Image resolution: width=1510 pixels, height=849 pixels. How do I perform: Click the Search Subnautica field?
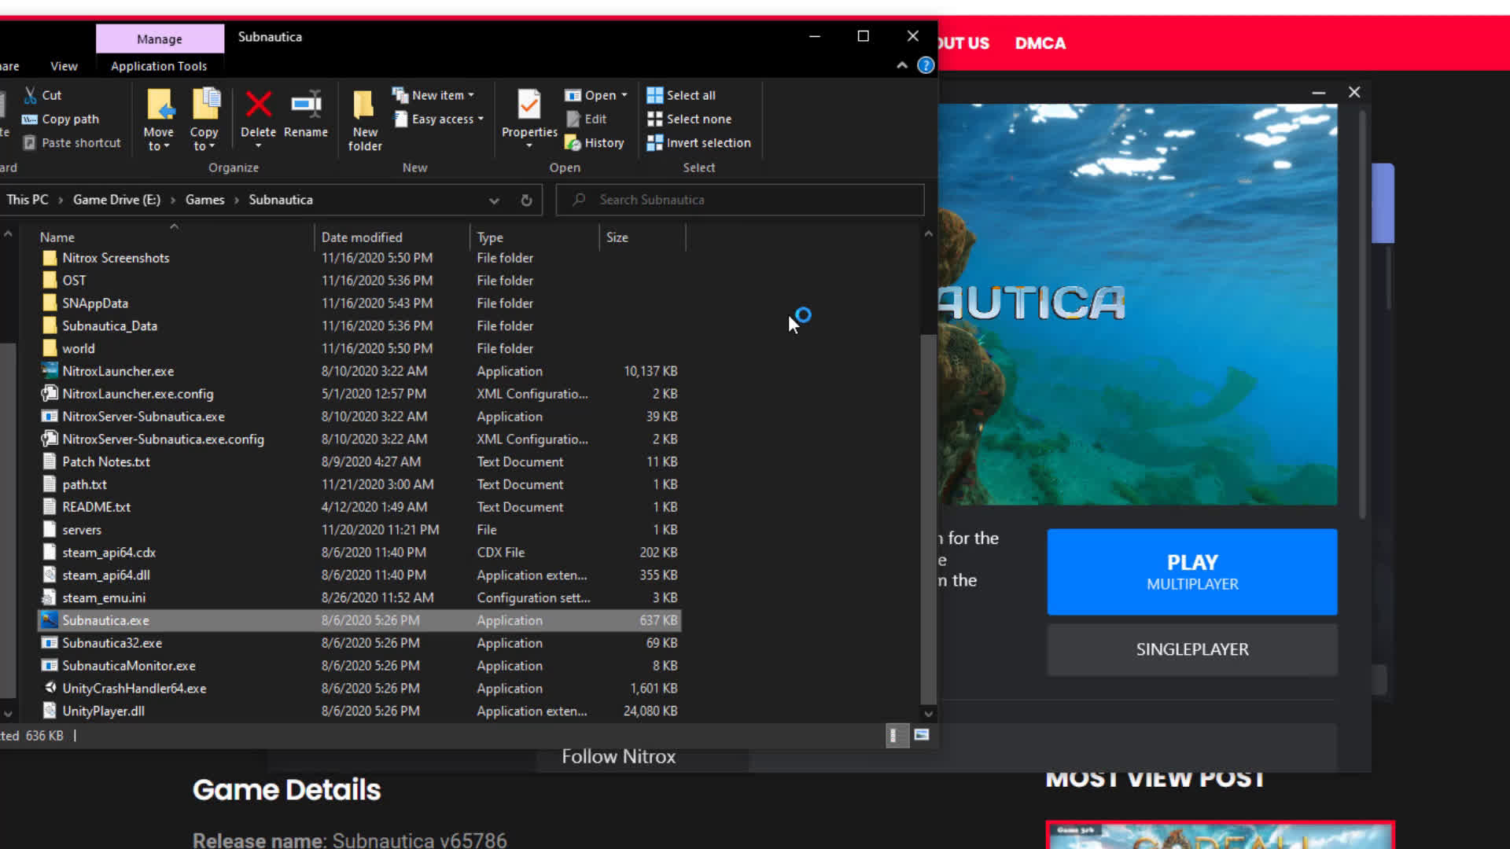(739, 200)
